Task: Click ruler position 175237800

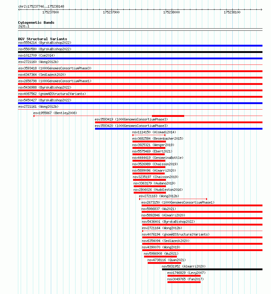Action: coord(51,12)
